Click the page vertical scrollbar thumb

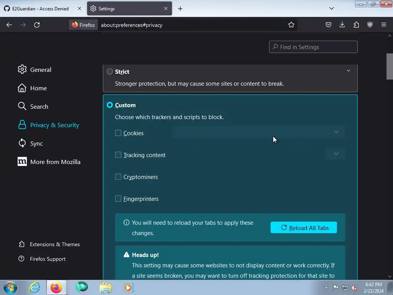tap(390, 66)
